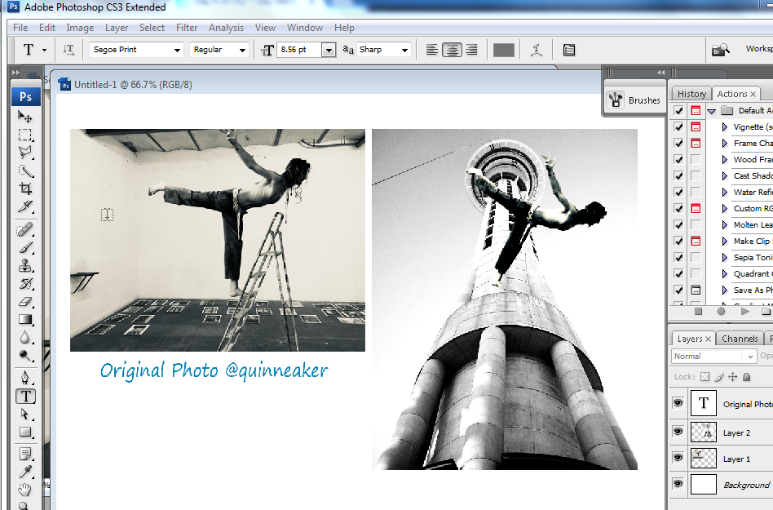Open the font family dropdown

click(x=176, y=50)
